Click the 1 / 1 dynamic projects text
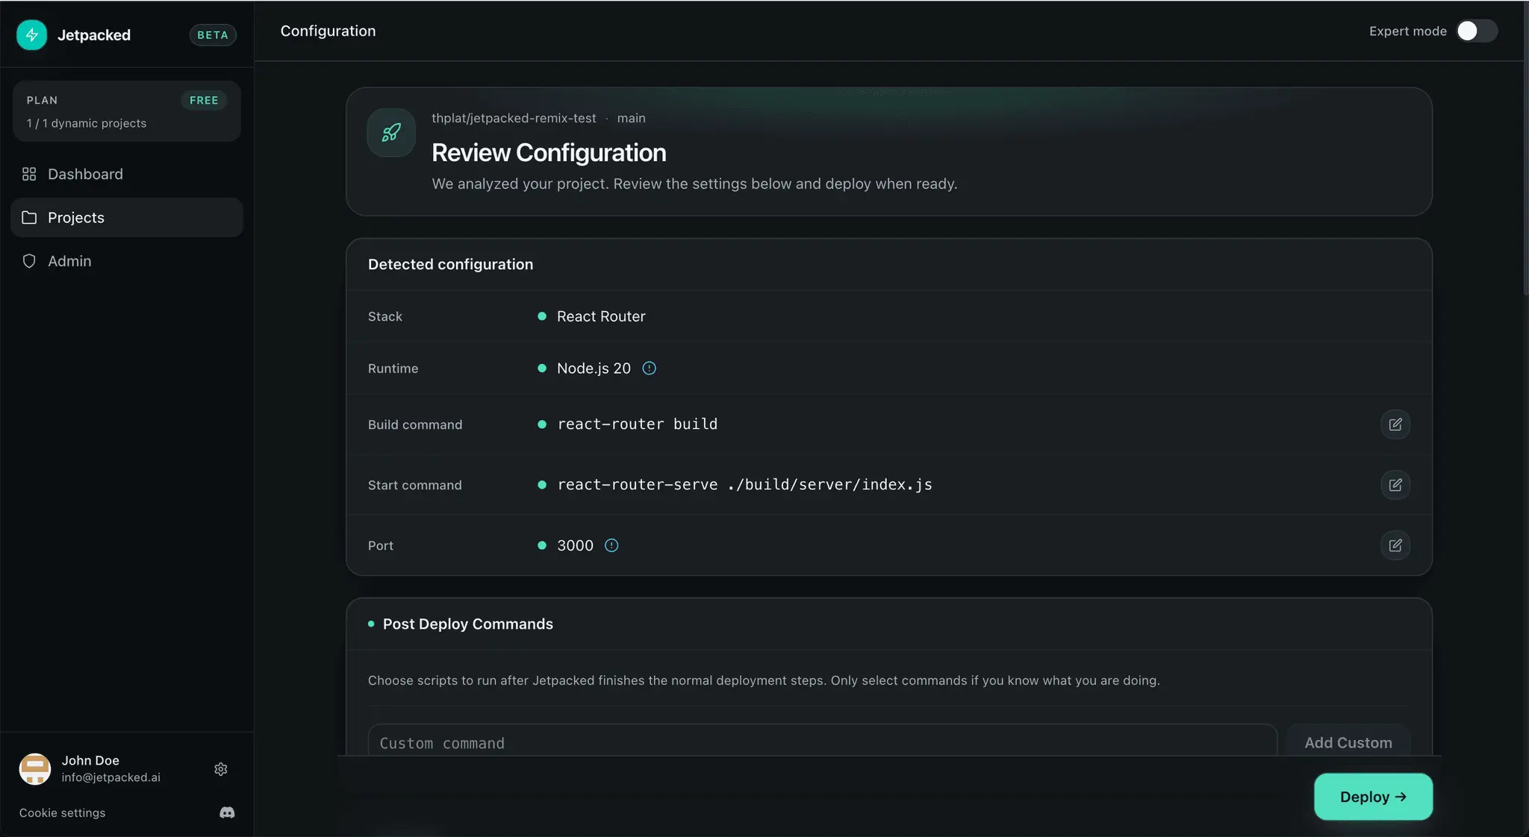Screen dimensions: 1529x837 [x=87, y=124]
